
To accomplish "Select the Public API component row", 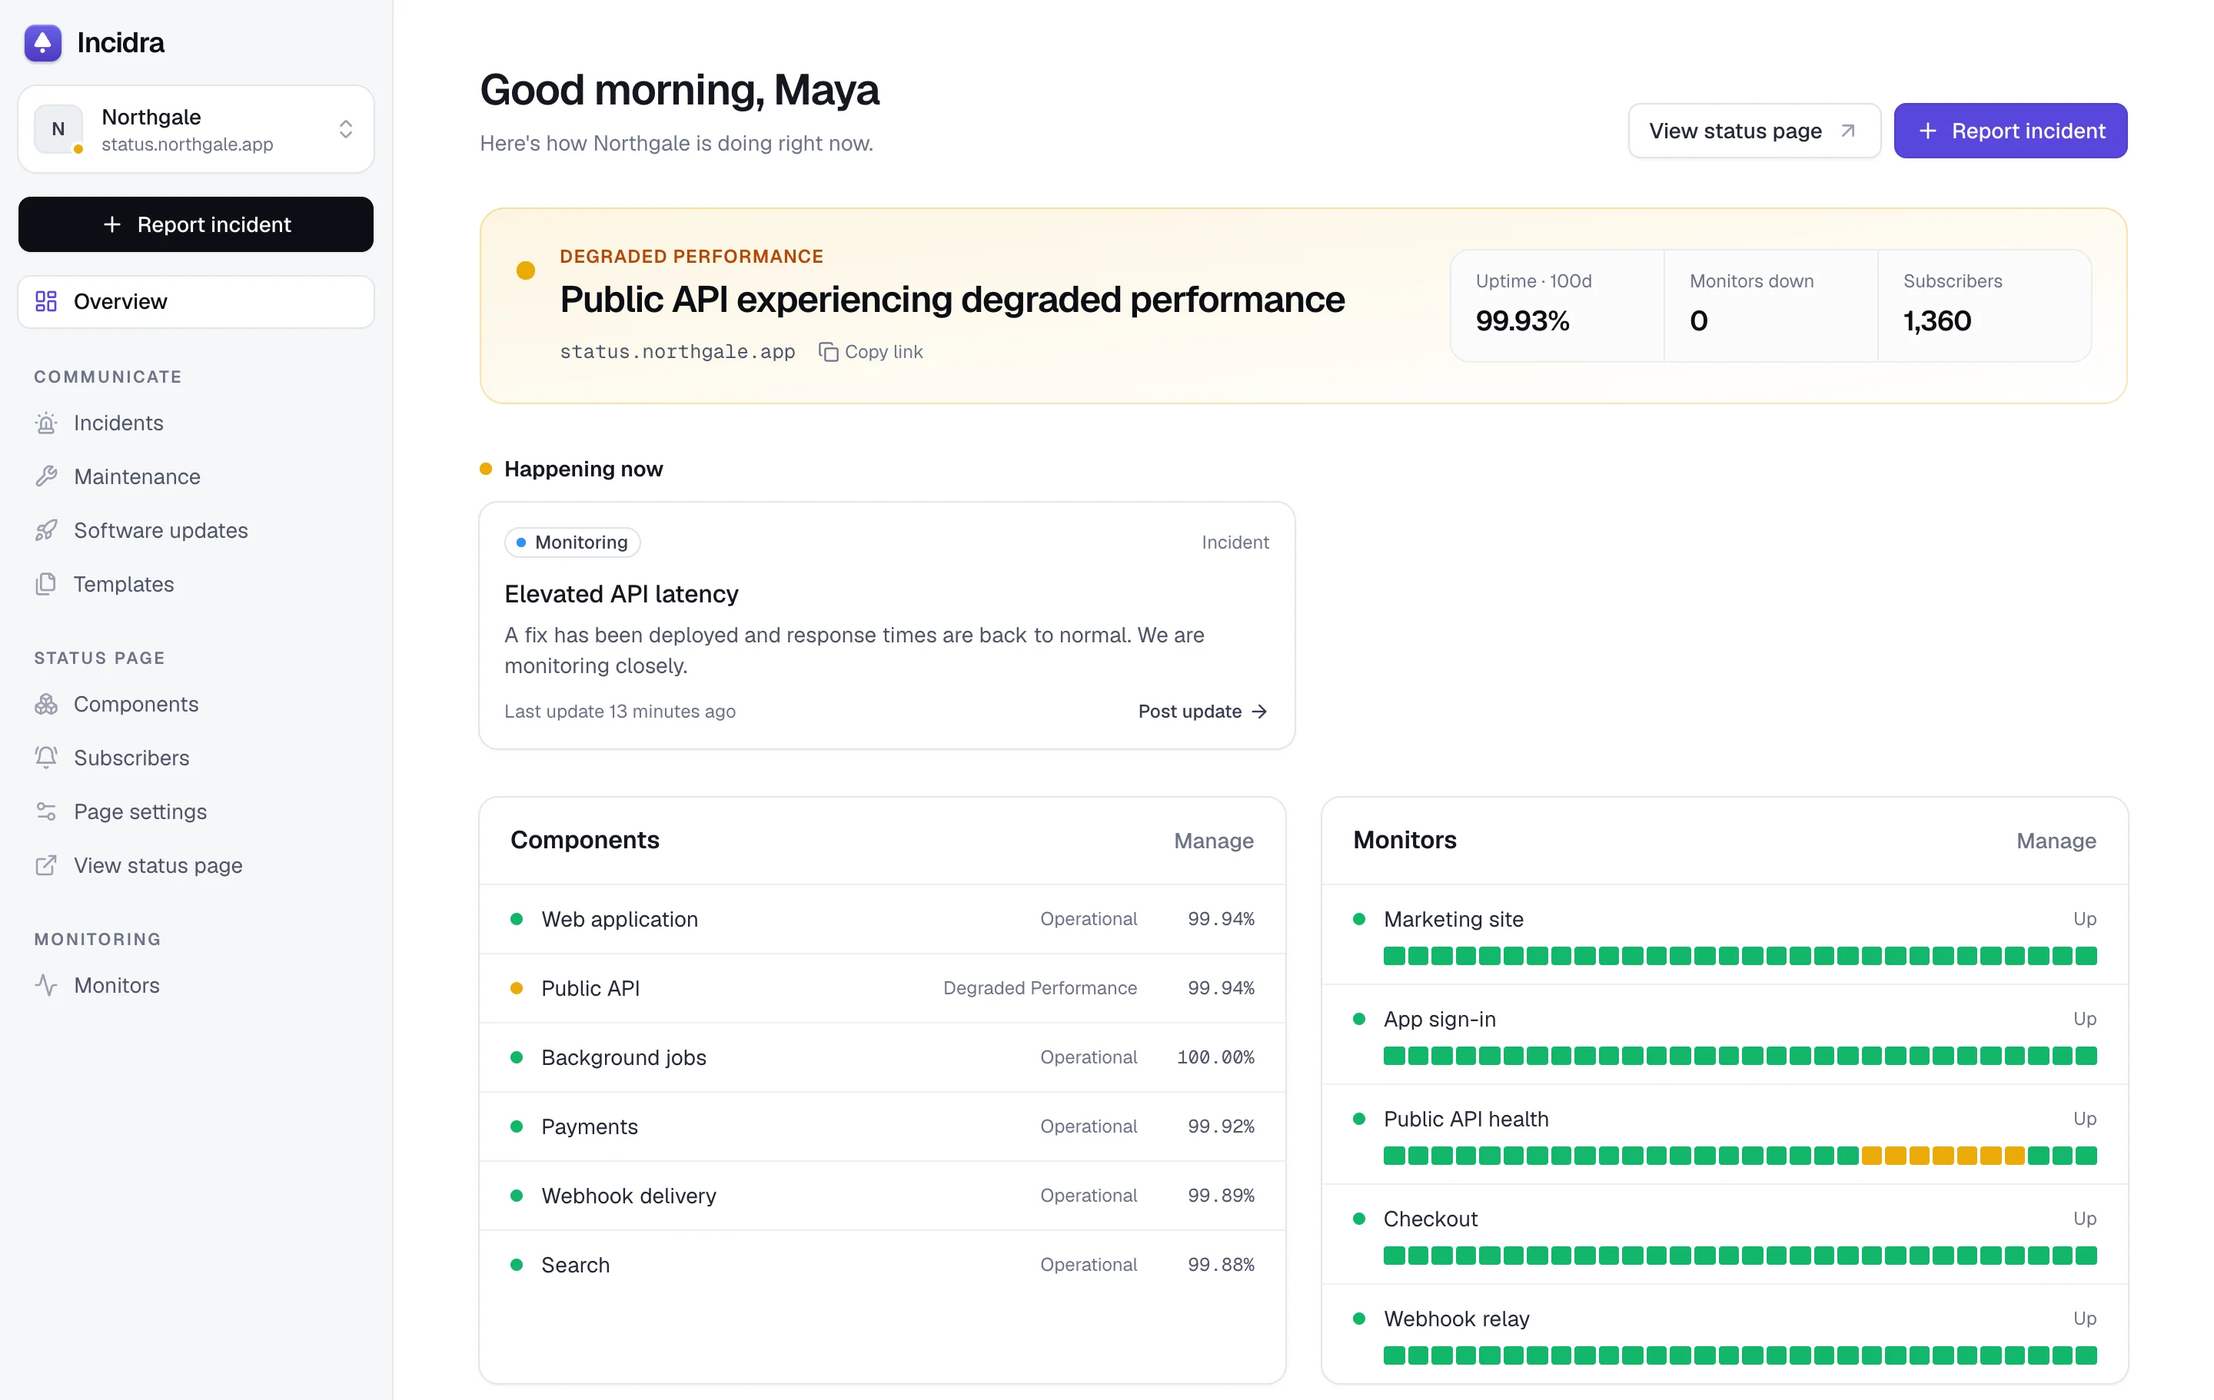I will (x=882, y=988).
